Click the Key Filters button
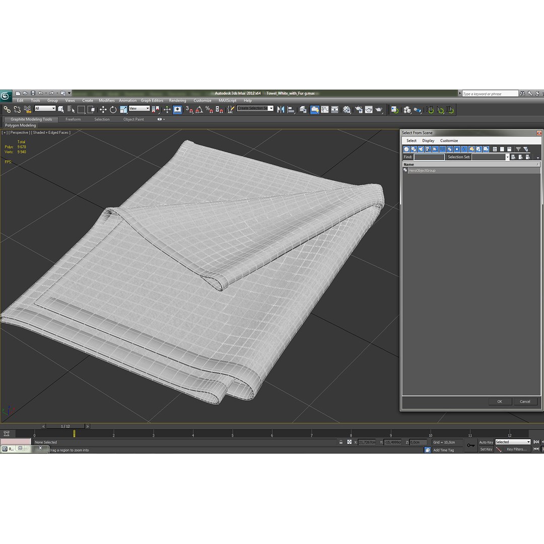Viewport: 544px width, 544px height. click(517, 449)
